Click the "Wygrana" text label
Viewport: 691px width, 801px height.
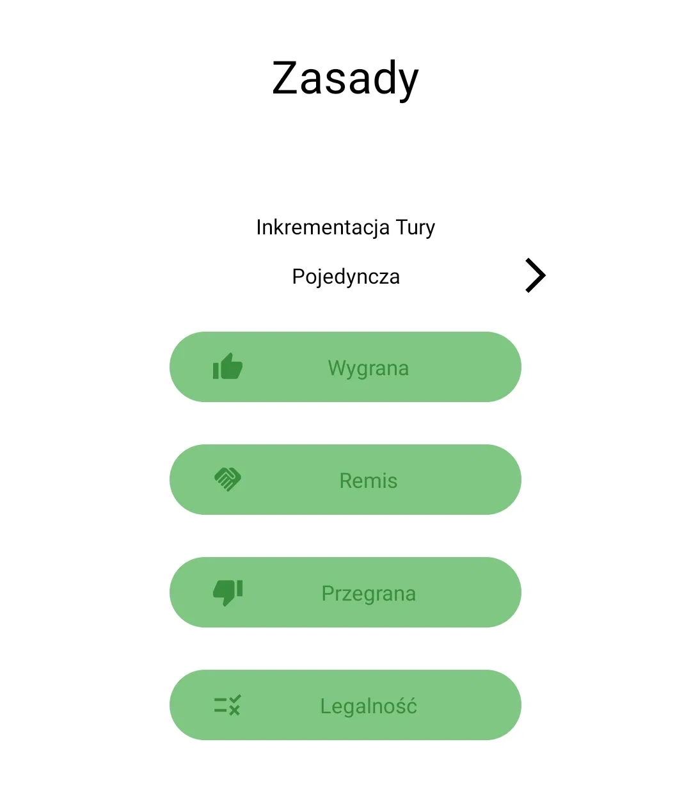[x=368, y=368]
